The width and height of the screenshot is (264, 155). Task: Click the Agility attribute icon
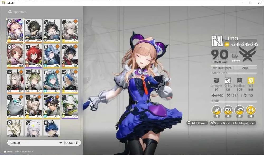(228, 81)
